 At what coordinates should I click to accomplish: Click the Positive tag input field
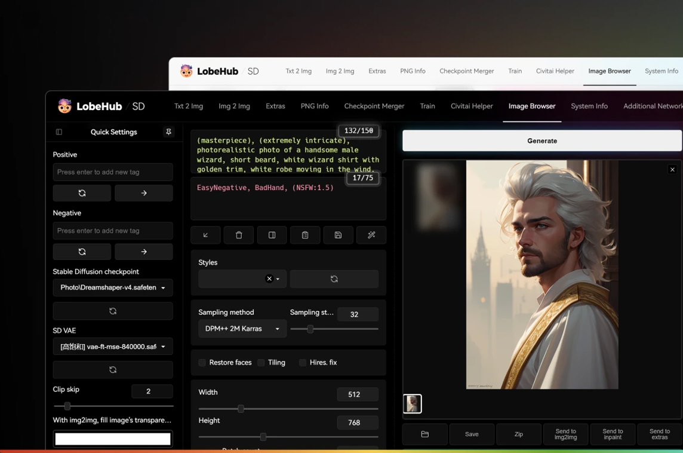(113, 172)
